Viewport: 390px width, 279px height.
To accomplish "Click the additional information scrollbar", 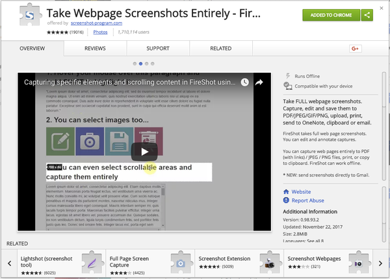I will coord(384,214).
